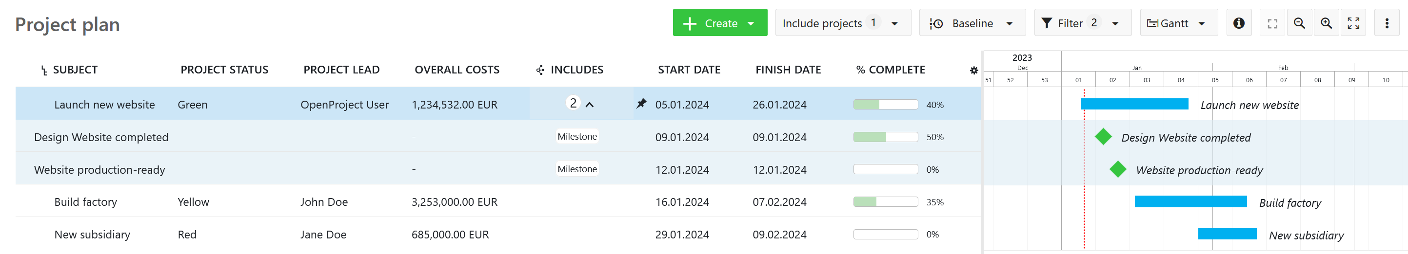Activate zen mode fullscreen icon
The height and width of the screenshot is (254, 1408).
(1353, 23)
